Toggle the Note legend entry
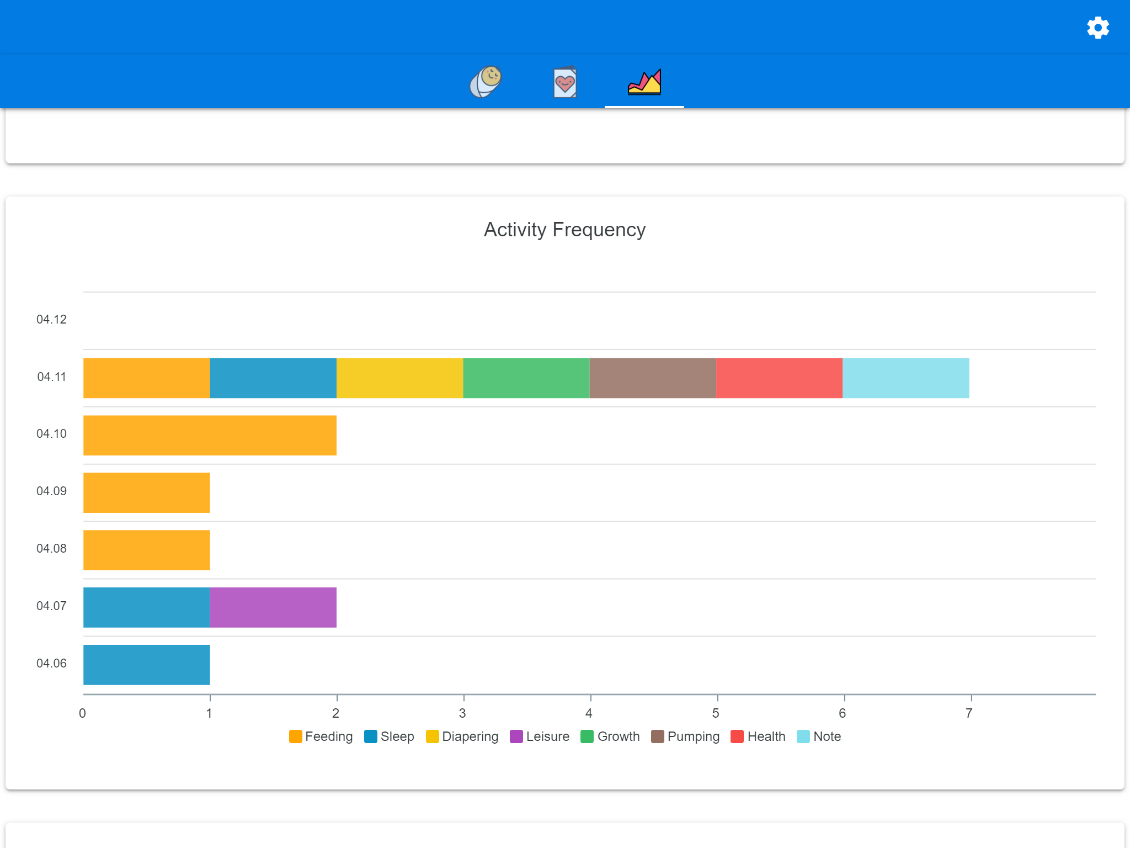The width and height of the screenshot is (1130, 848). [x=819, y=736]
